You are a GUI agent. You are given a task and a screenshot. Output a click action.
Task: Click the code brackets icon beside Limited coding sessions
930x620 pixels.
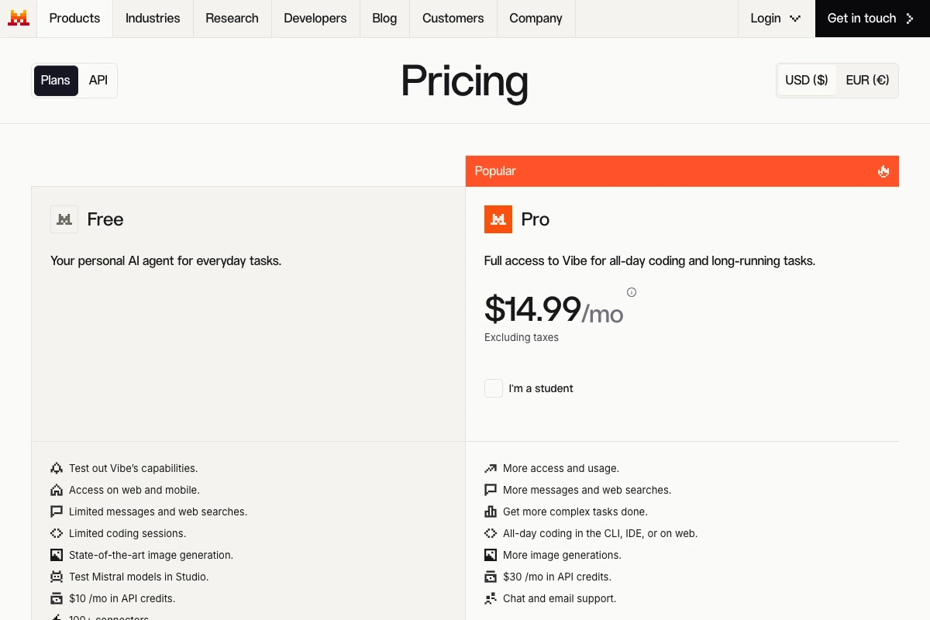pyautogui.click(x=57, y=533)
